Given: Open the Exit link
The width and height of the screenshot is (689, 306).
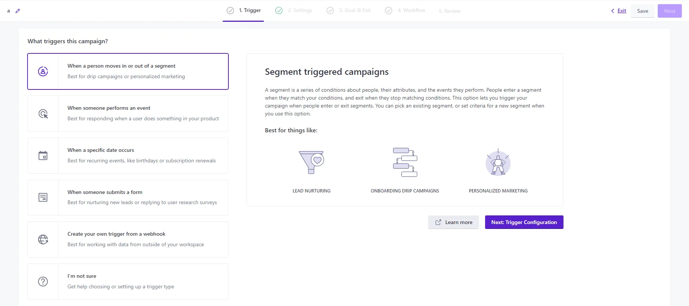Looking at the screenshot, I should [x=621, y=11].
